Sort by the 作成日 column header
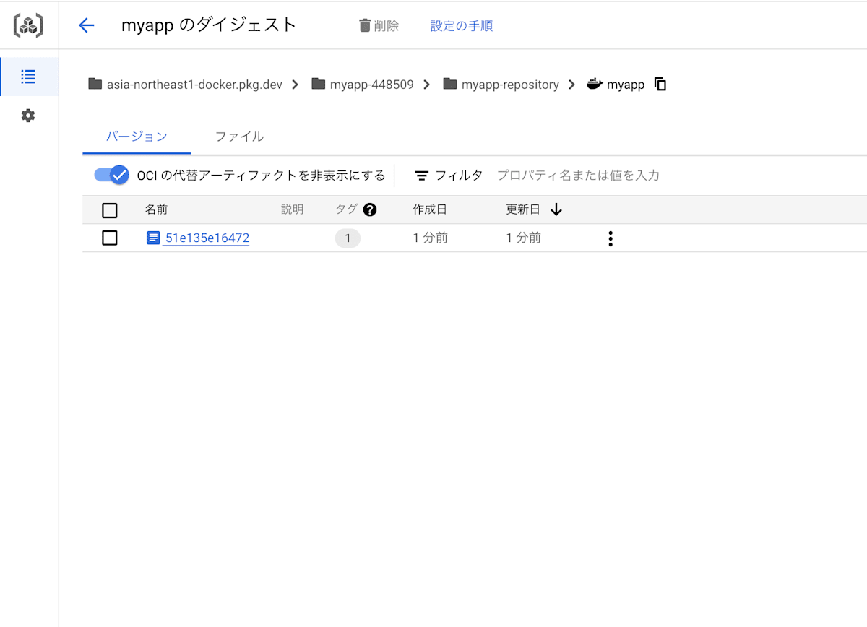Image resolution: width=867 pixels, height=627 pixels. pyautogui.click(x=430, y=209)
